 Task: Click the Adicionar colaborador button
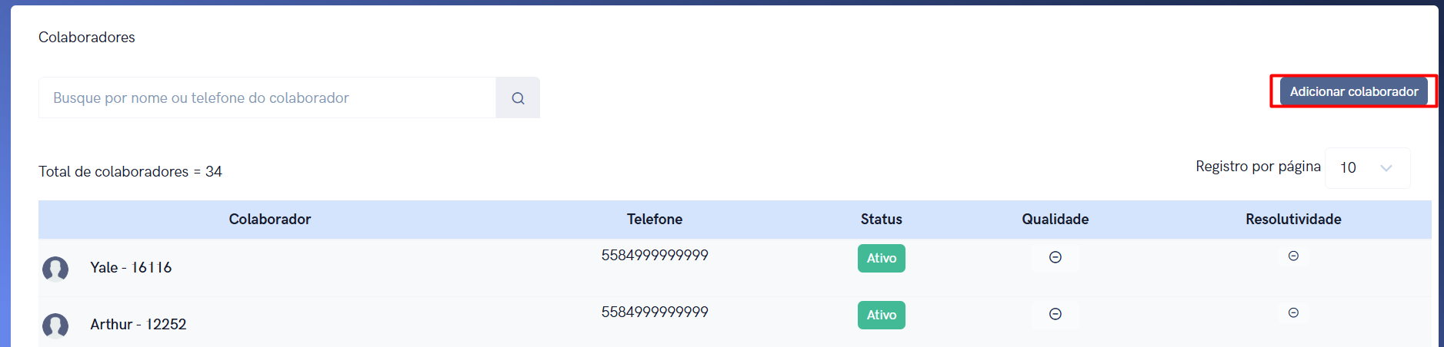click(1354, 91)
